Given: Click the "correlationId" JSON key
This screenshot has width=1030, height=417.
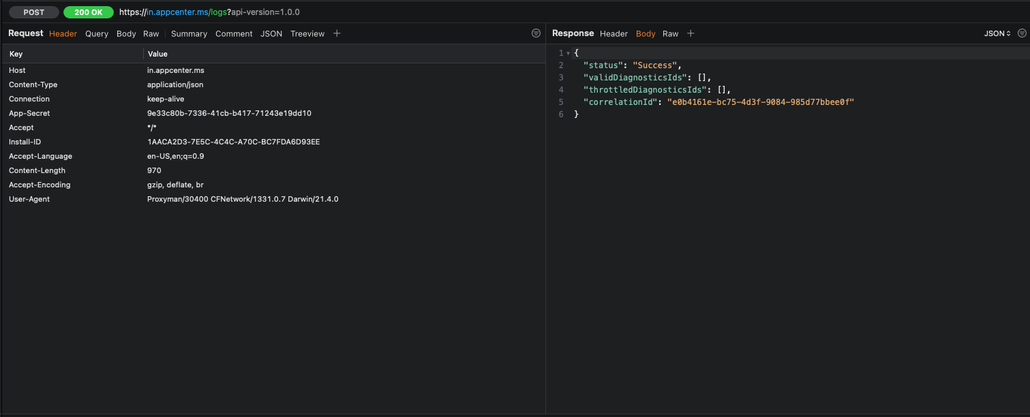Looking at the screenshot, I should 620,102.
